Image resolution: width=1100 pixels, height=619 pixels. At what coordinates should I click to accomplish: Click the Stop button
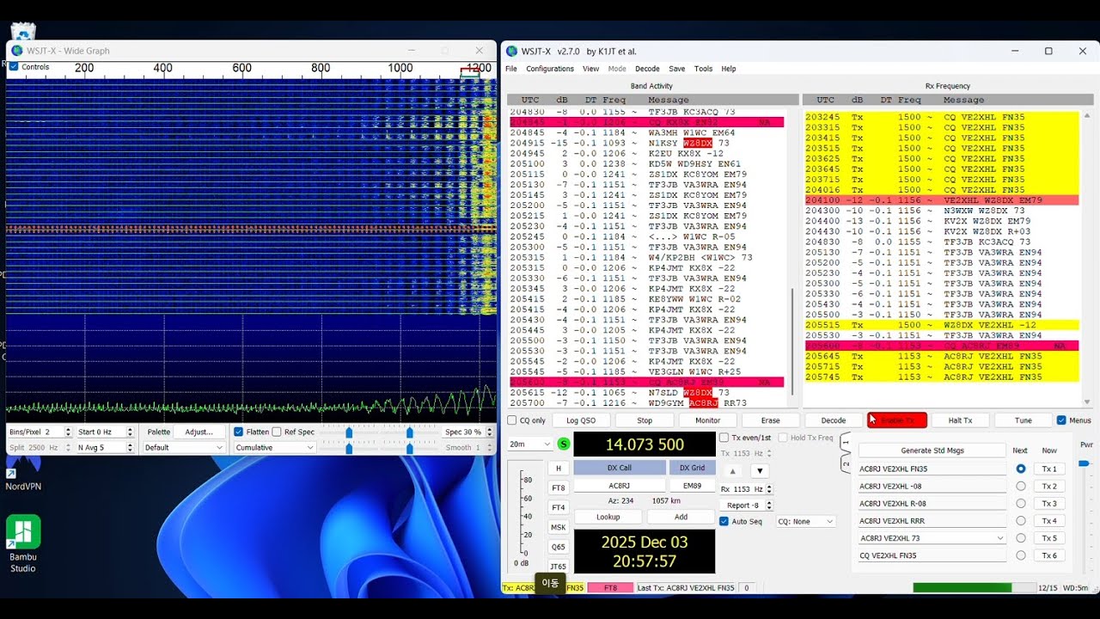pos(645,420)
